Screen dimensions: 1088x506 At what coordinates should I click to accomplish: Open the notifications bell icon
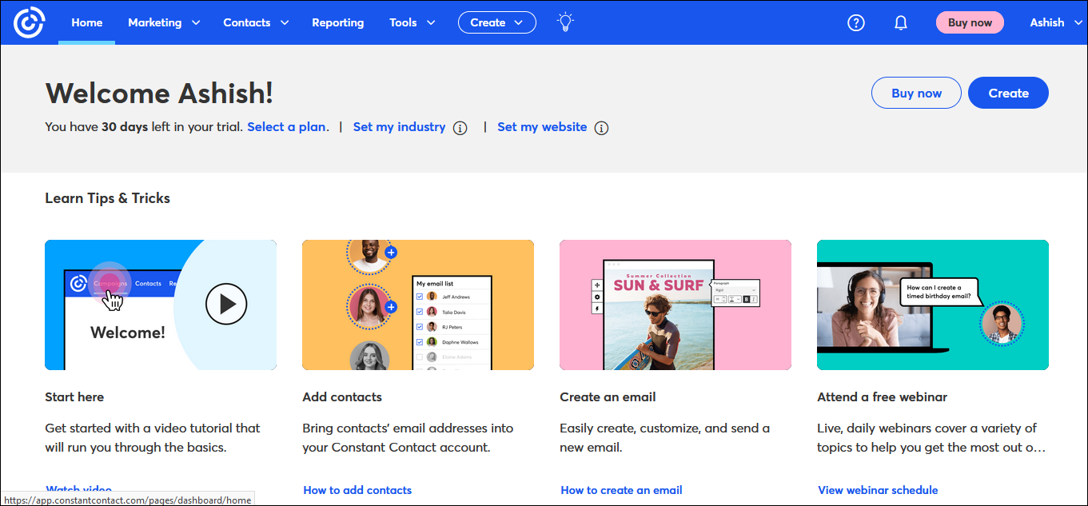coord(901,22)
